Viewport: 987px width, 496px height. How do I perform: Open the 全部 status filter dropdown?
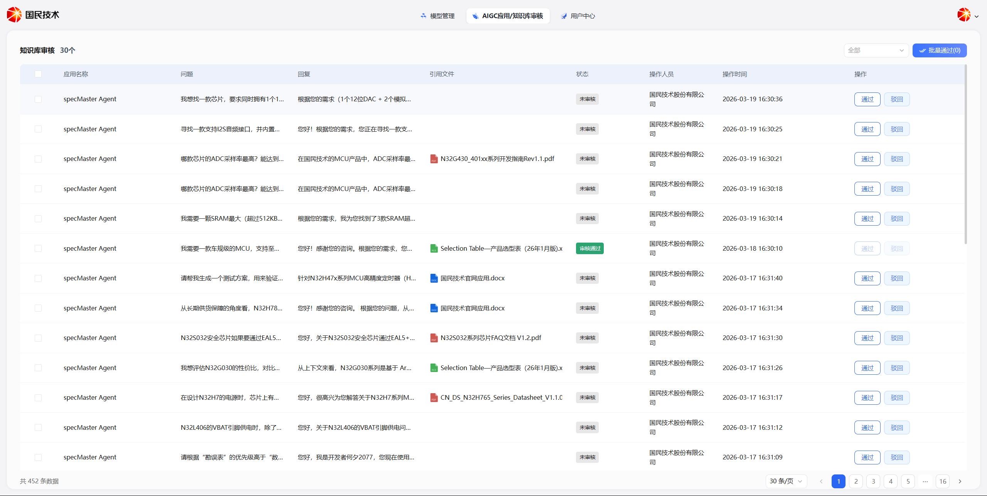pos(876,50)
